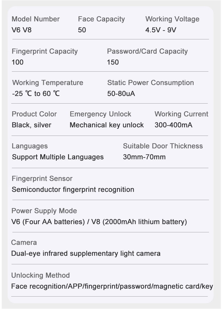Select the Product Color label
This screenshot has height=309, width=222.
point(34,114)
